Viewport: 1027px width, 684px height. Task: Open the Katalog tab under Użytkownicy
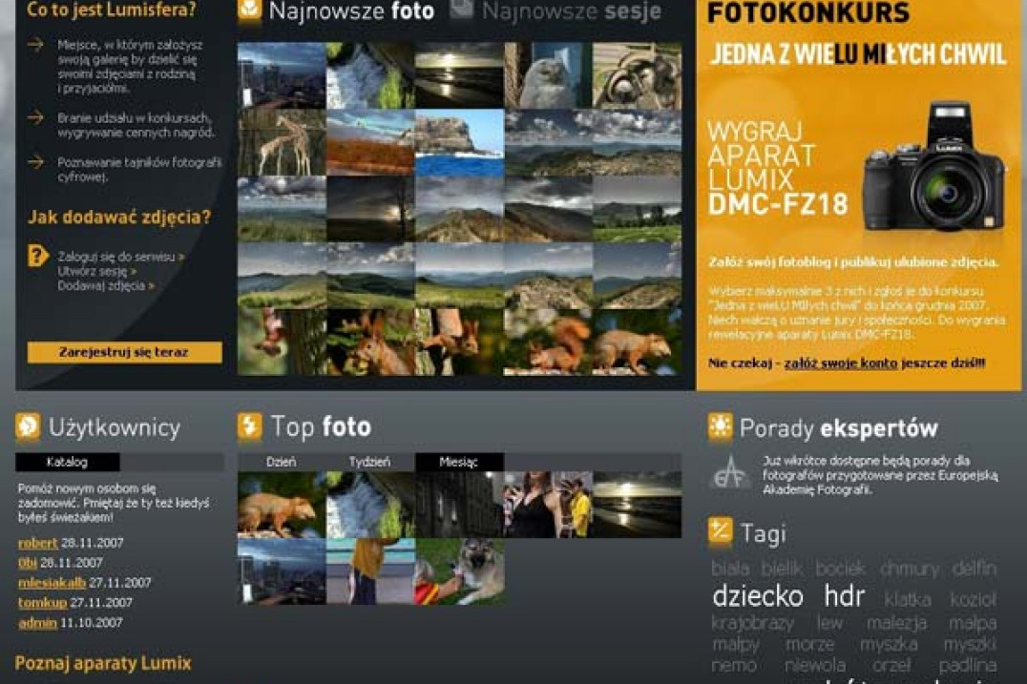pyautogui.click(x=67, y=462)
